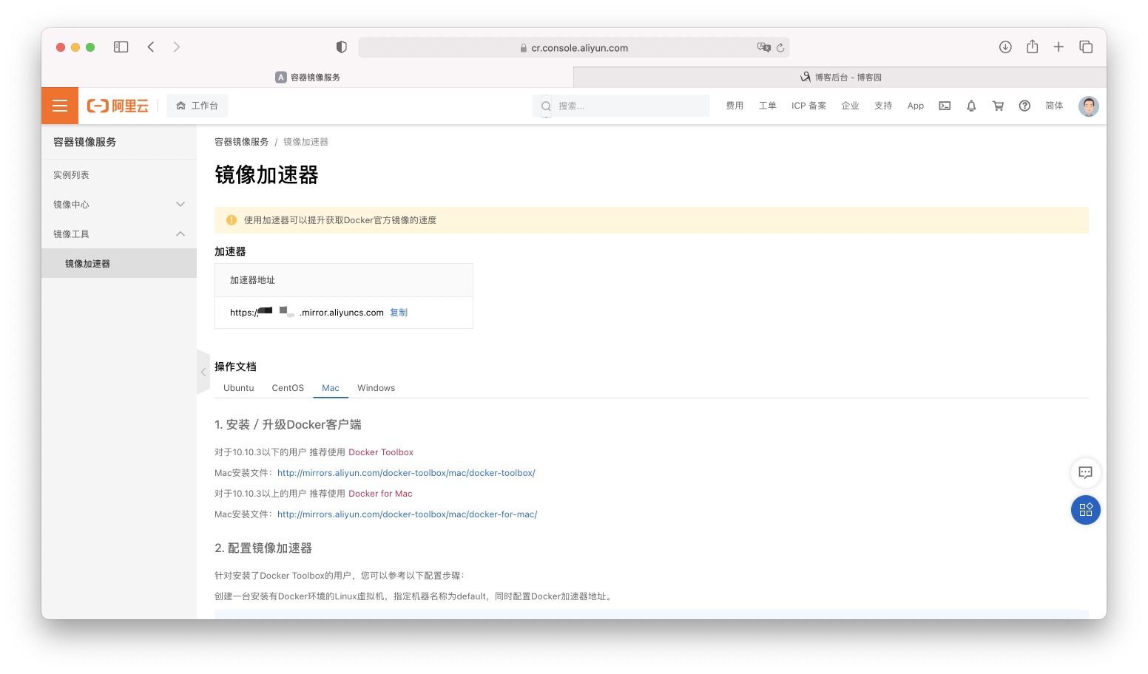Click the mirror.aliyuncs.com accelerator address
Image resolution: width=1148 pixels, height=674 pixels.
[307, 313]
